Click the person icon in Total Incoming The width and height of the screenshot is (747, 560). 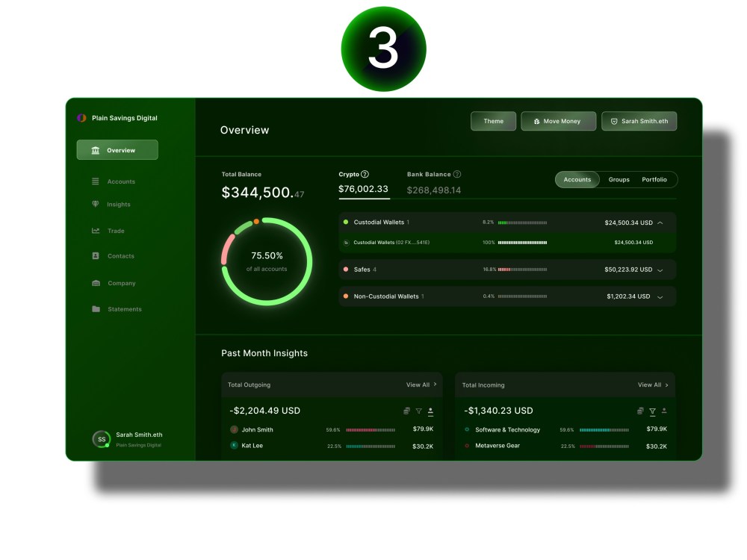664,411
